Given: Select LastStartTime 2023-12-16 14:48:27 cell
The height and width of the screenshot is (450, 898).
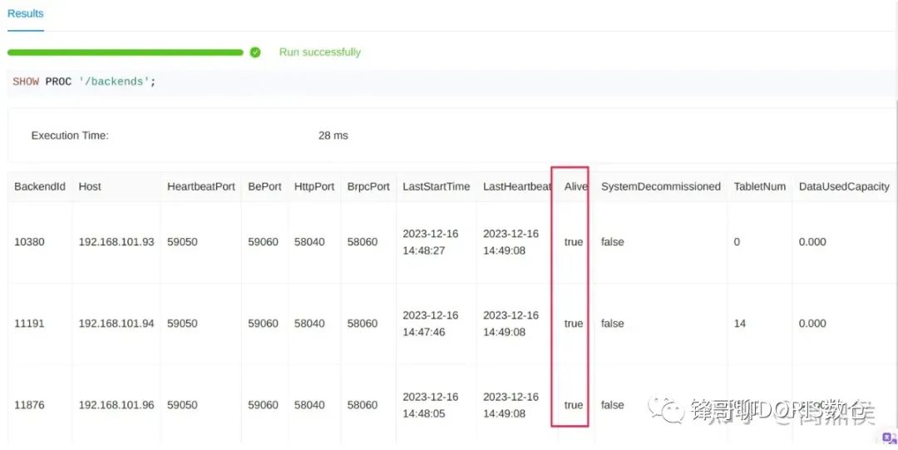Looking at the screenshot, I should coord(431,242).
